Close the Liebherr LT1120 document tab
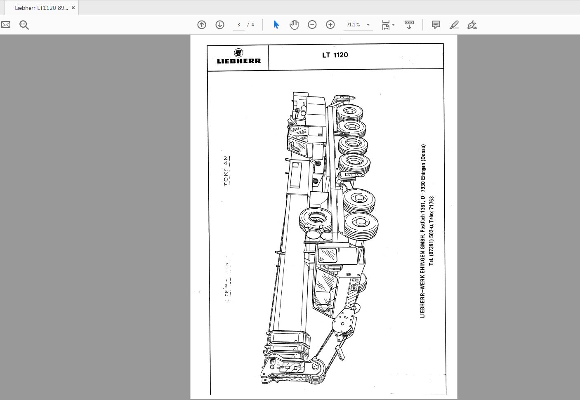This screenshot has height=400, width=580. click(73, 7)
